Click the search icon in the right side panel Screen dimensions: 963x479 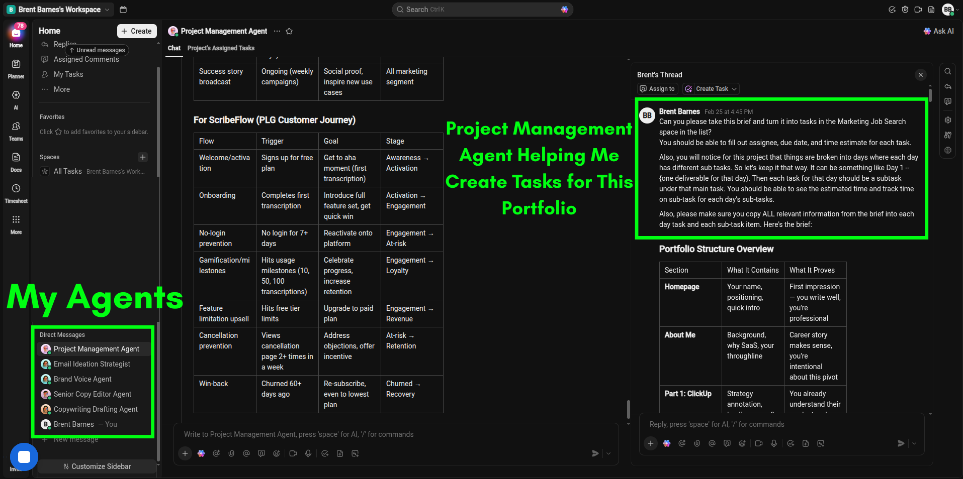pyautogui.click(x=948, y=71)
